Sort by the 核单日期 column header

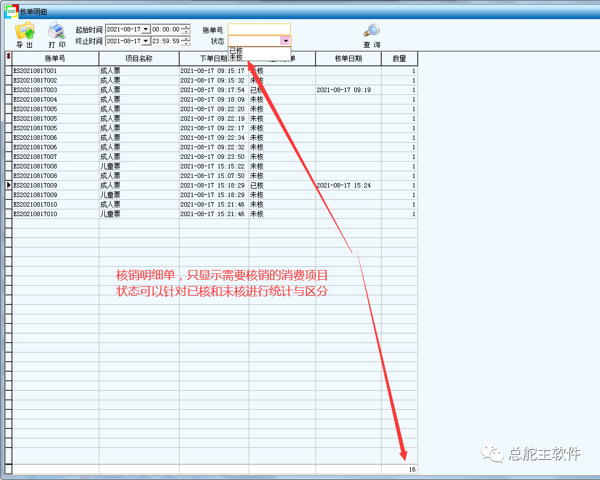tap(348, 58)
